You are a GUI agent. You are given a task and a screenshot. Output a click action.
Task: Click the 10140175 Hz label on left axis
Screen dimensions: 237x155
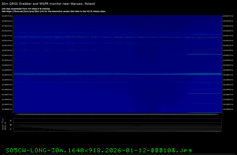coord(7,36)
